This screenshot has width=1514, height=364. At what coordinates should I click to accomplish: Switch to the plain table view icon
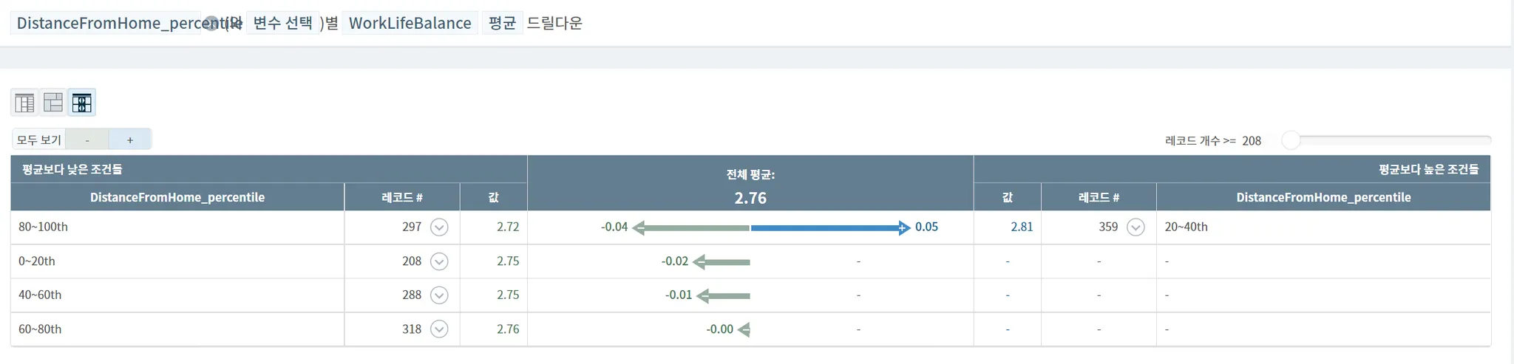click(24, 103)
